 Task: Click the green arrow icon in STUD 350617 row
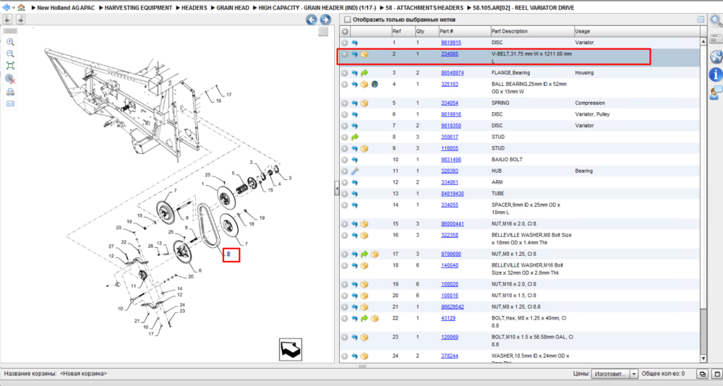(x=354, y=137)
